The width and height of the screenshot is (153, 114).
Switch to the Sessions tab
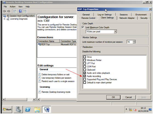(x=124, y=15)
